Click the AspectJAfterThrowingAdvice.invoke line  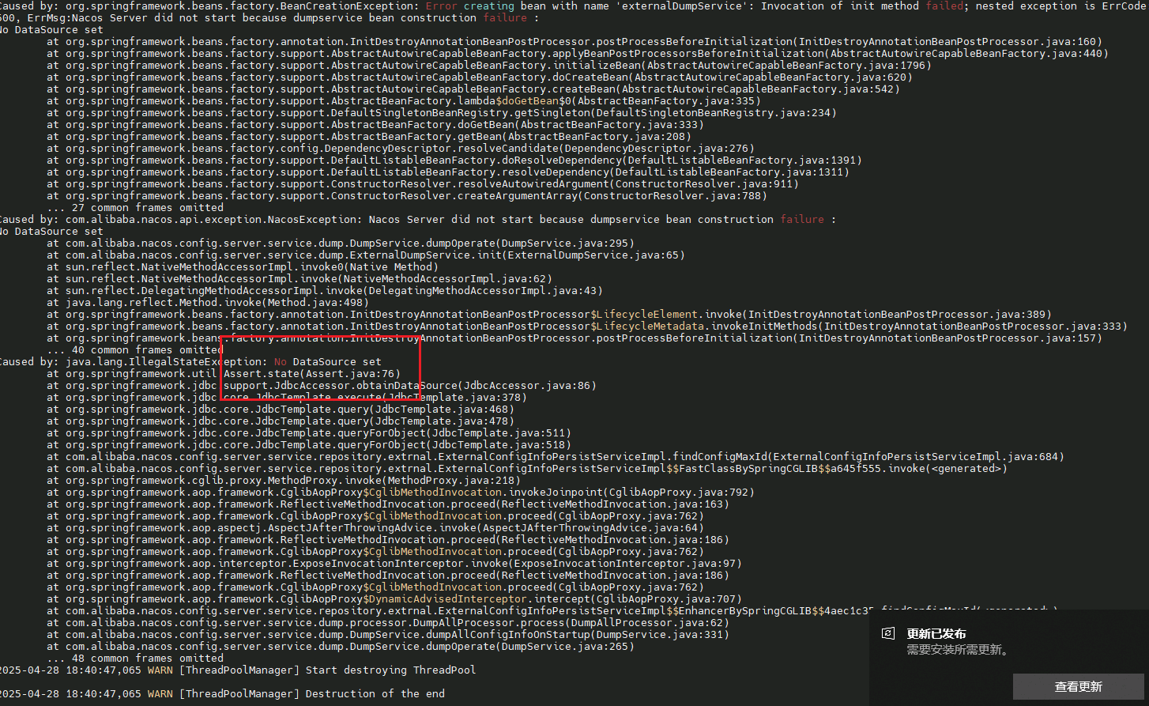[375, 527]
